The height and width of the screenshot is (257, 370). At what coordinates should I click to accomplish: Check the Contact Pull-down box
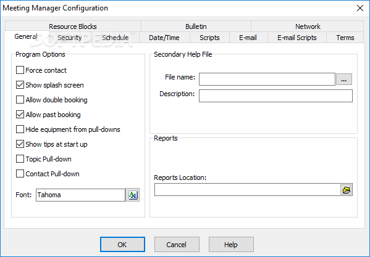(x=20, y=174)
